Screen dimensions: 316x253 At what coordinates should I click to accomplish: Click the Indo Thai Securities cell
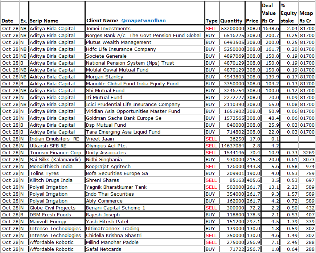(145, 194)
